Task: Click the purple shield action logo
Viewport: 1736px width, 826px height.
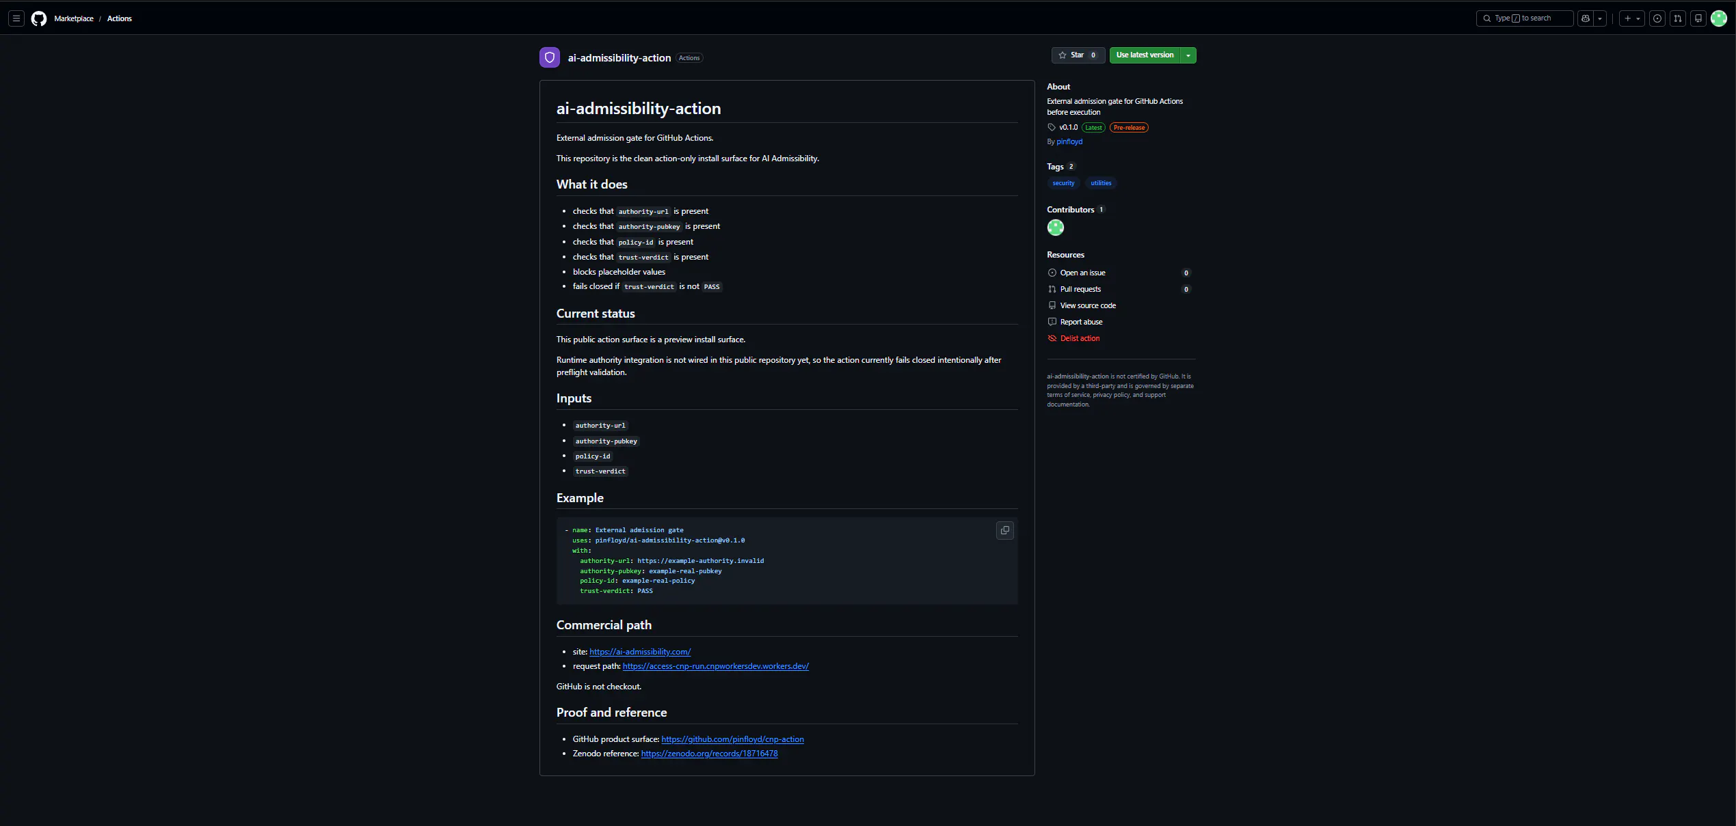Action: pos(550,57)
